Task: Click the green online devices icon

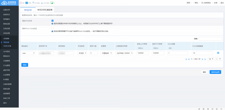Action: (x=52, y=3)
